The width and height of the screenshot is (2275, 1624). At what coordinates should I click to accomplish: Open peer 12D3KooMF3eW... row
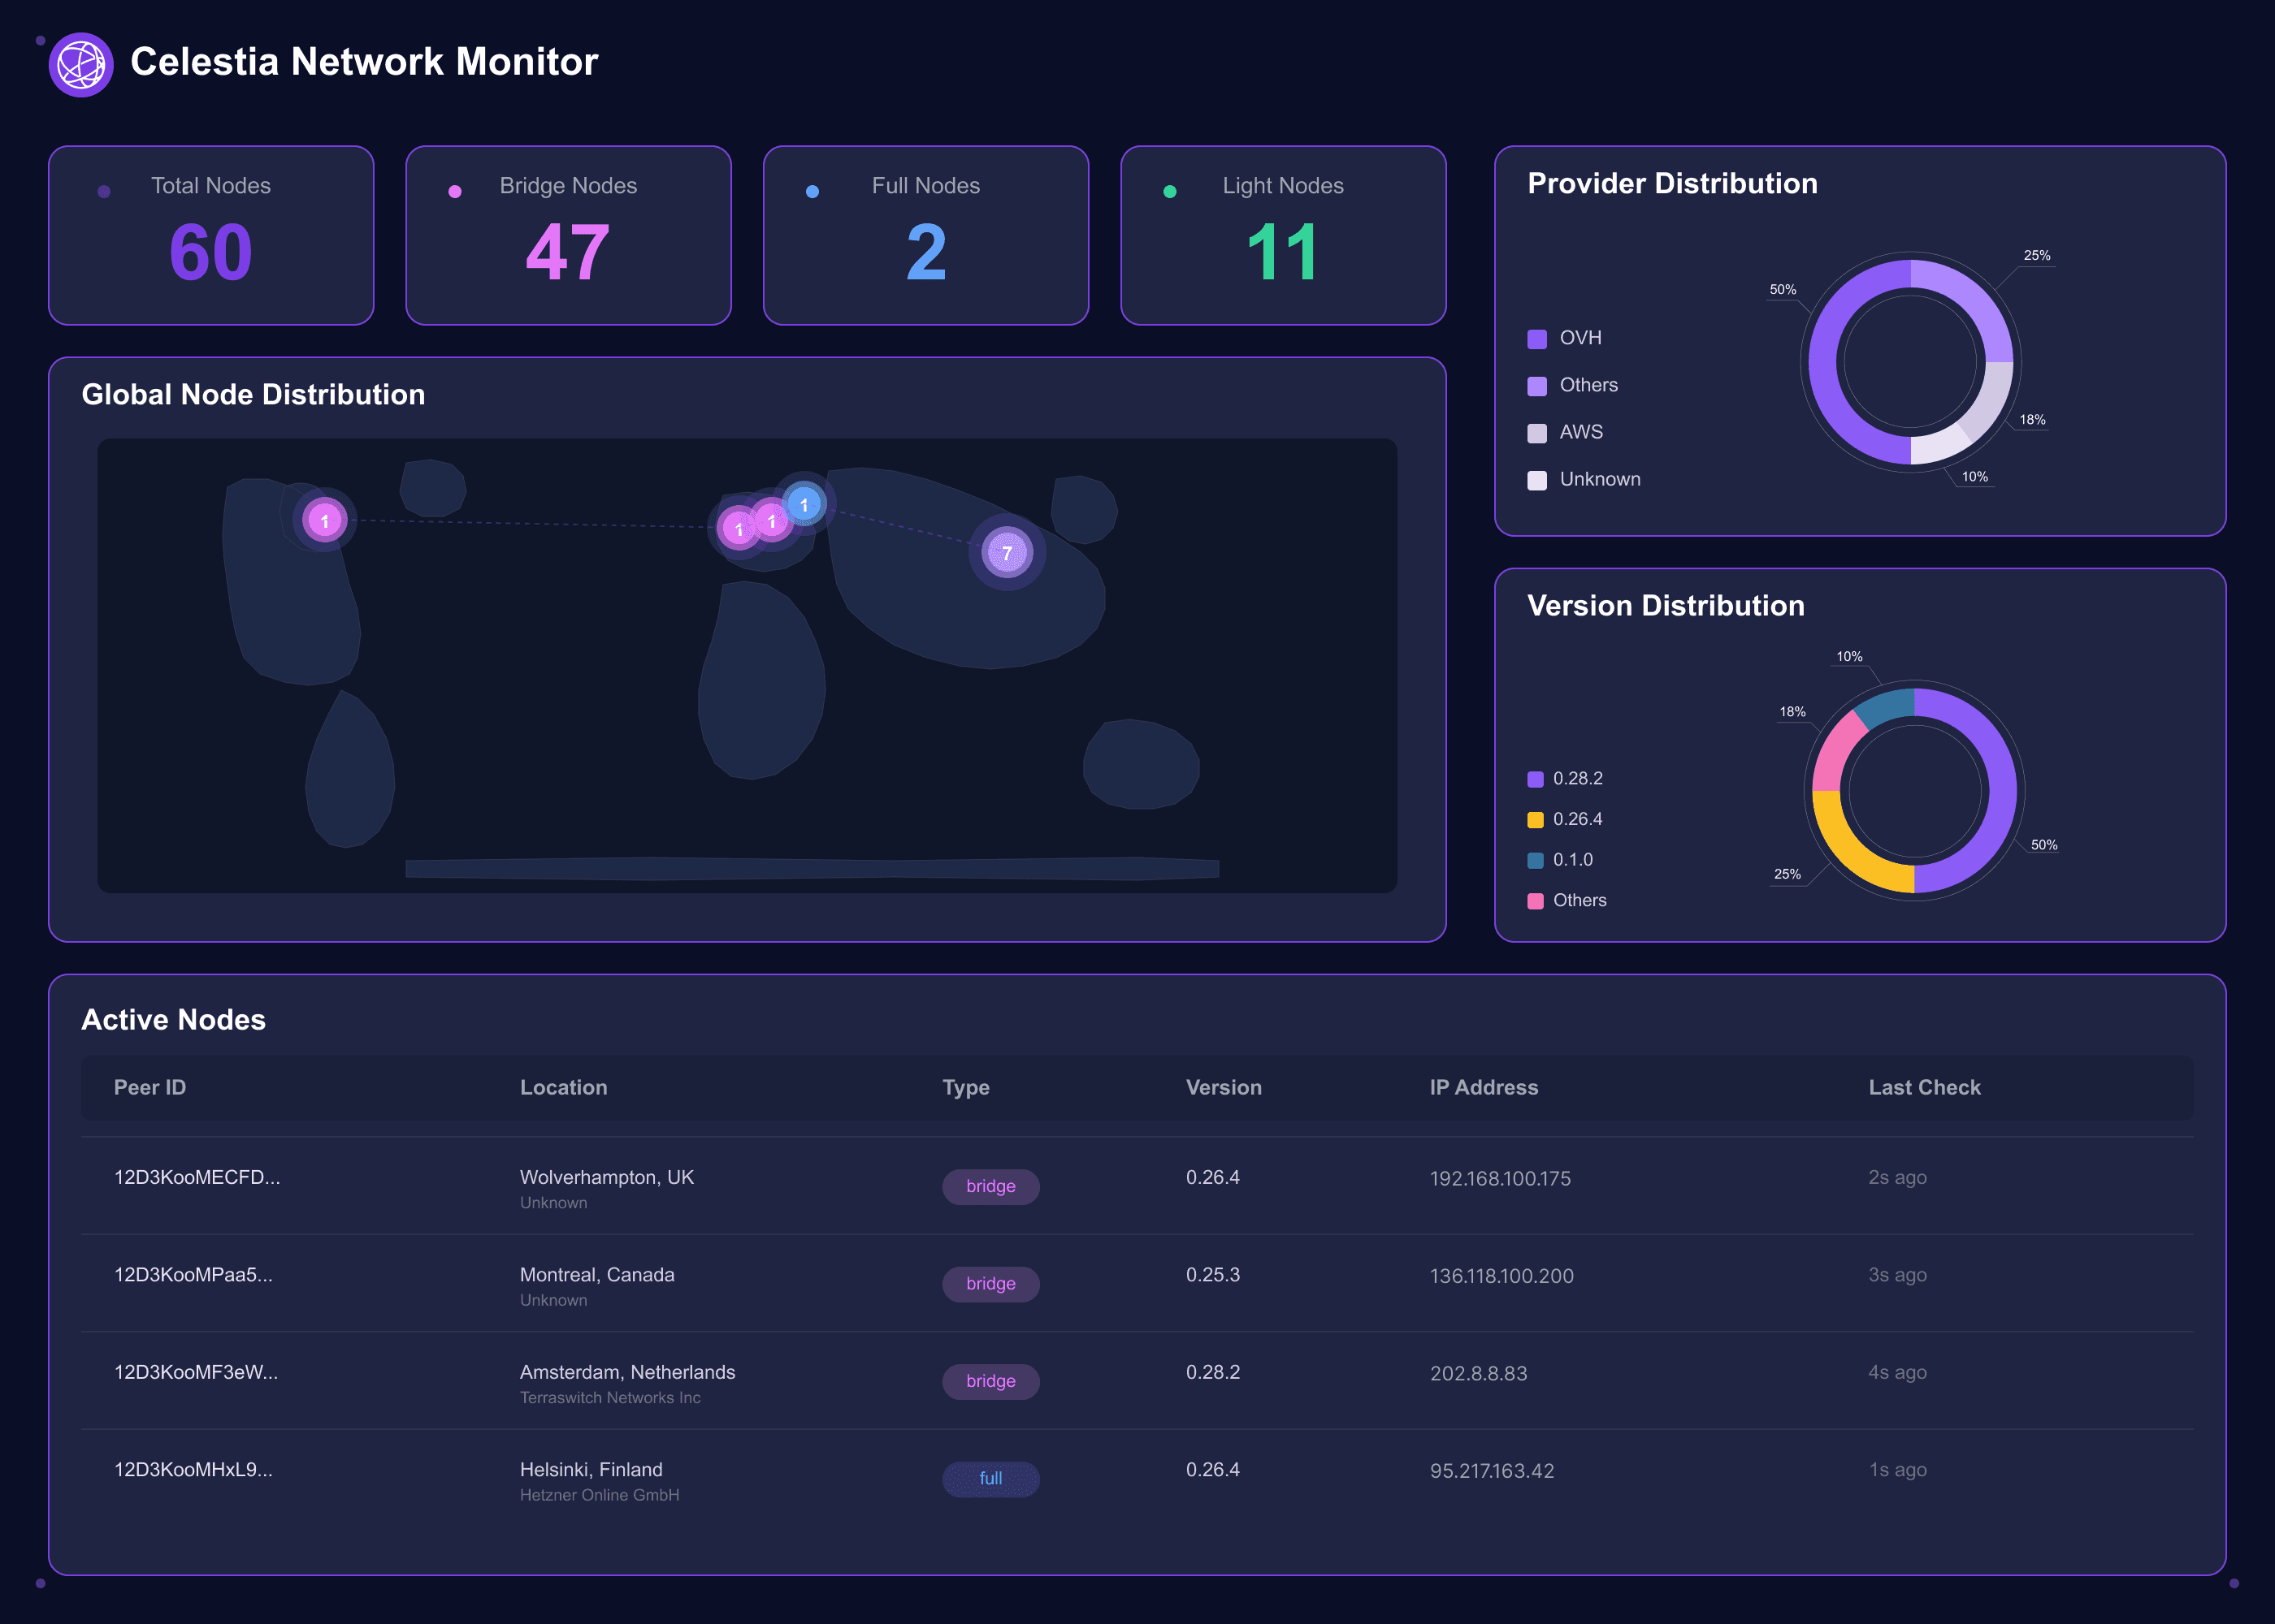[196, 1372]
